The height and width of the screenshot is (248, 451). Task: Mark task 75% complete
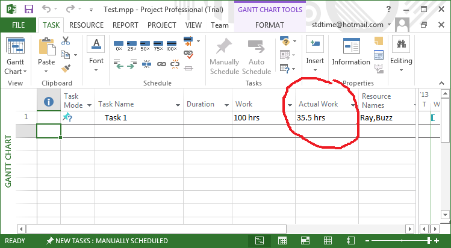pyautogui.click(x=158, y=45)
